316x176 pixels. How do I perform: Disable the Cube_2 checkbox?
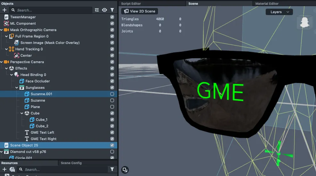pos(112,126)
